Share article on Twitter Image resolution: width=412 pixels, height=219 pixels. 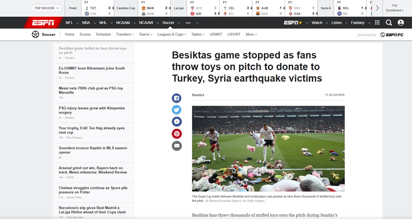tap(176, 110)
